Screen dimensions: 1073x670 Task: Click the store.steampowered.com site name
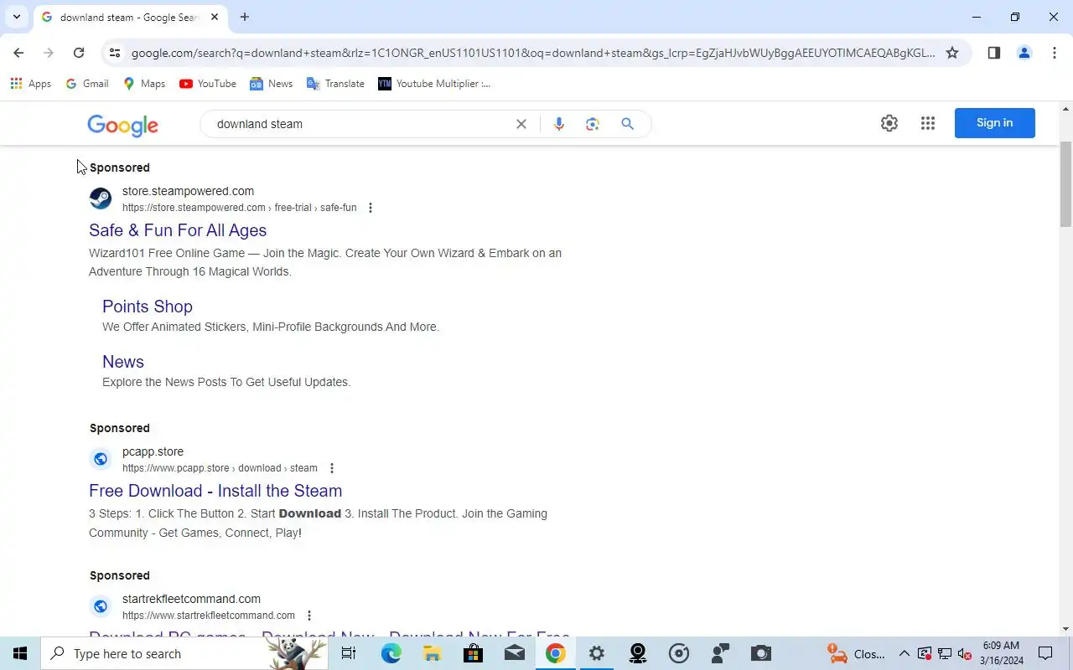point(188,191)
